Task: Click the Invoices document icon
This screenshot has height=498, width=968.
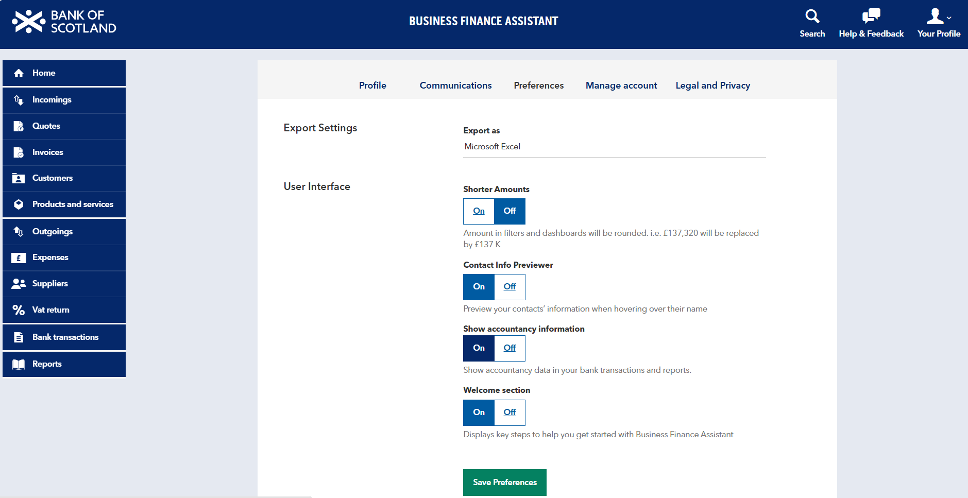Action: pyautogui.click(x=19, y=152)
